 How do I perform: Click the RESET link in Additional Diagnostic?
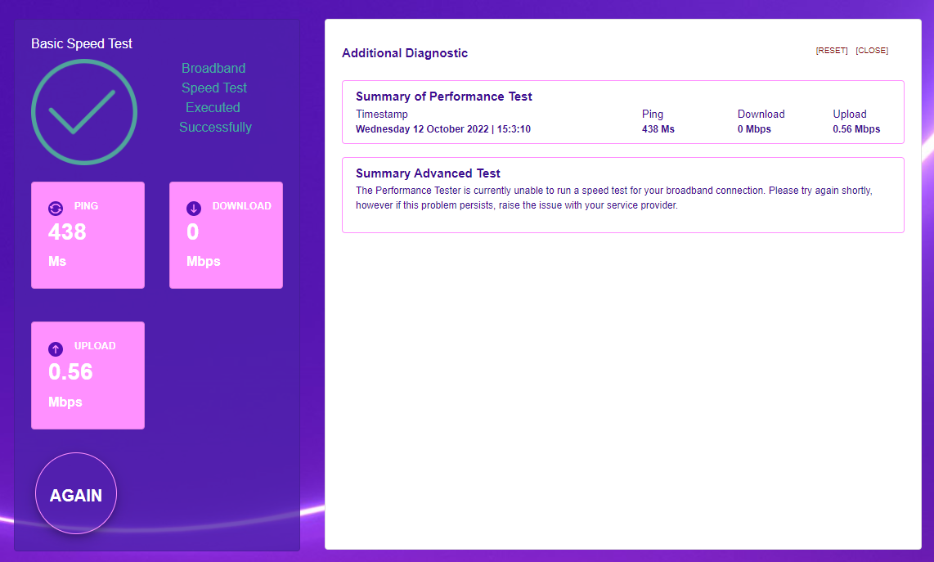tap(831, 50)
